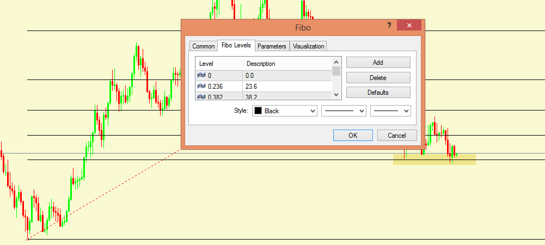Go to the Visualization tab
Viewport: 545px width, 245px height.
[308, 46]
